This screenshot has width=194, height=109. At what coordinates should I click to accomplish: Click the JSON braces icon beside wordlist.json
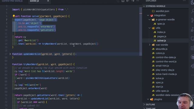(x=153, y=11)
